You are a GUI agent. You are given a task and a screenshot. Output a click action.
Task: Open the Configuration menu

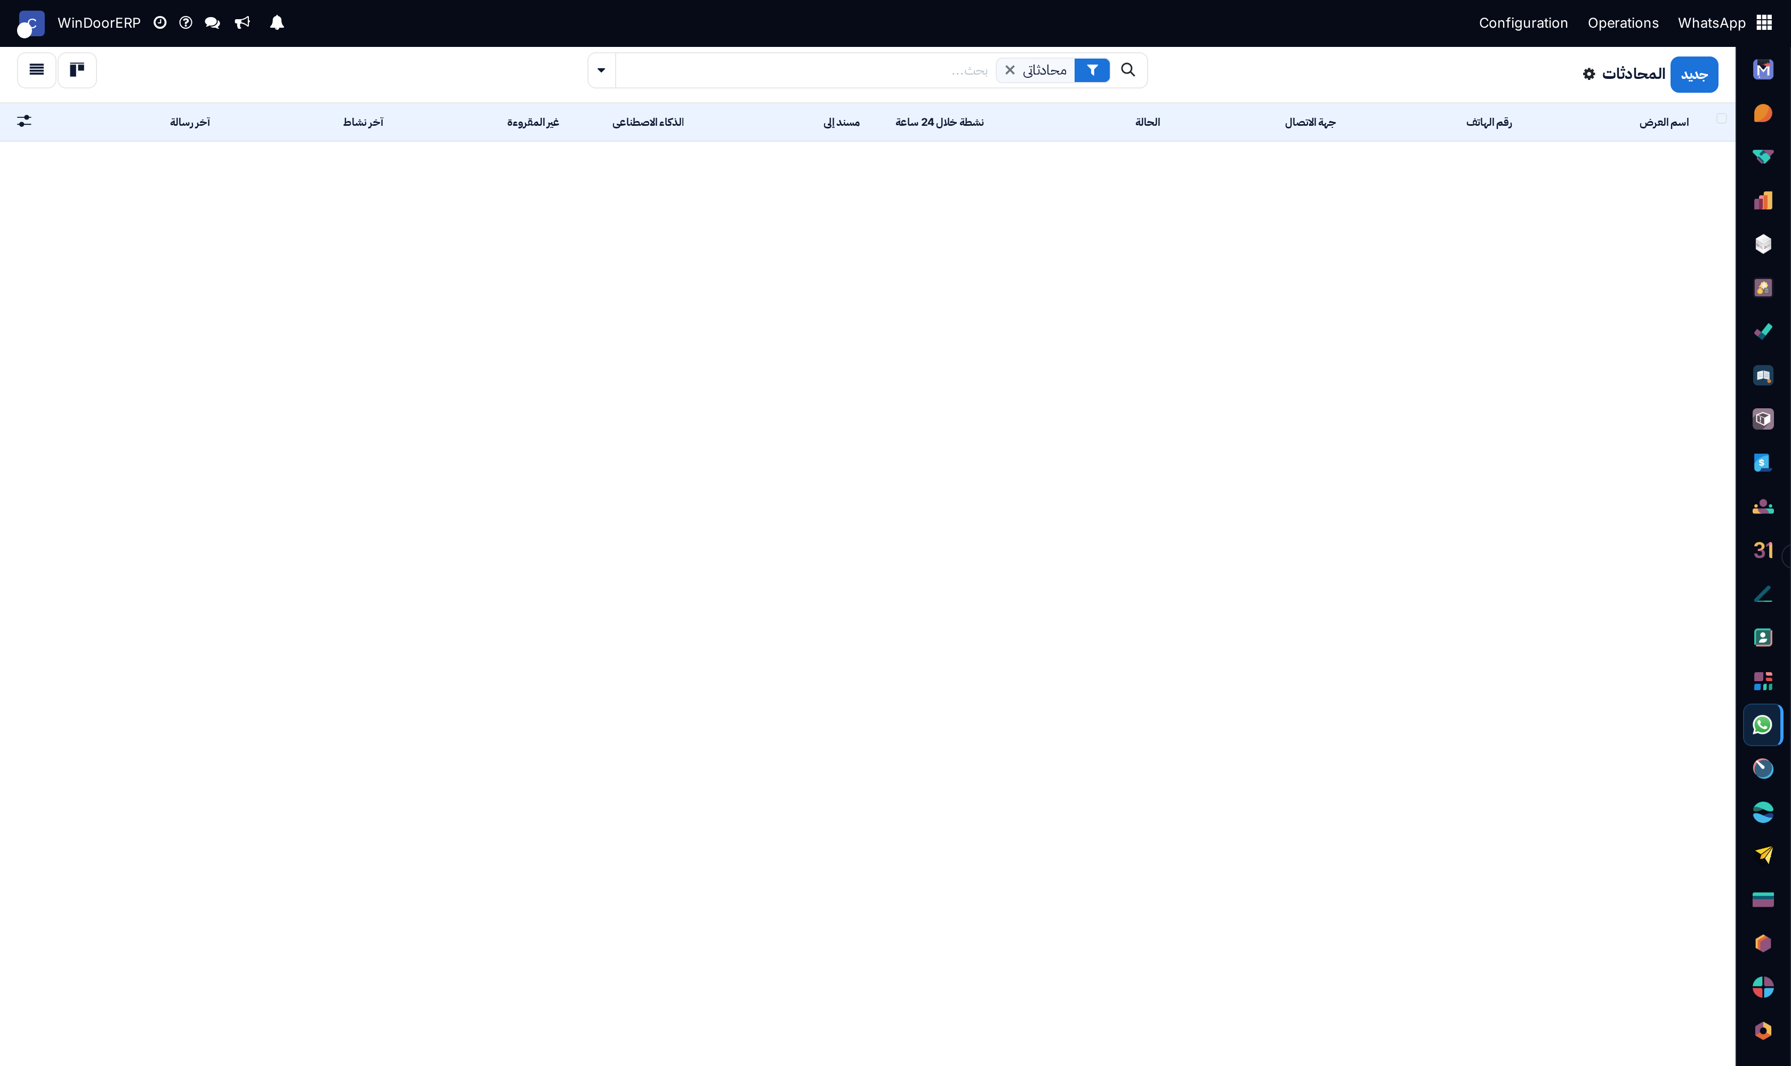tap(1523, 23)
